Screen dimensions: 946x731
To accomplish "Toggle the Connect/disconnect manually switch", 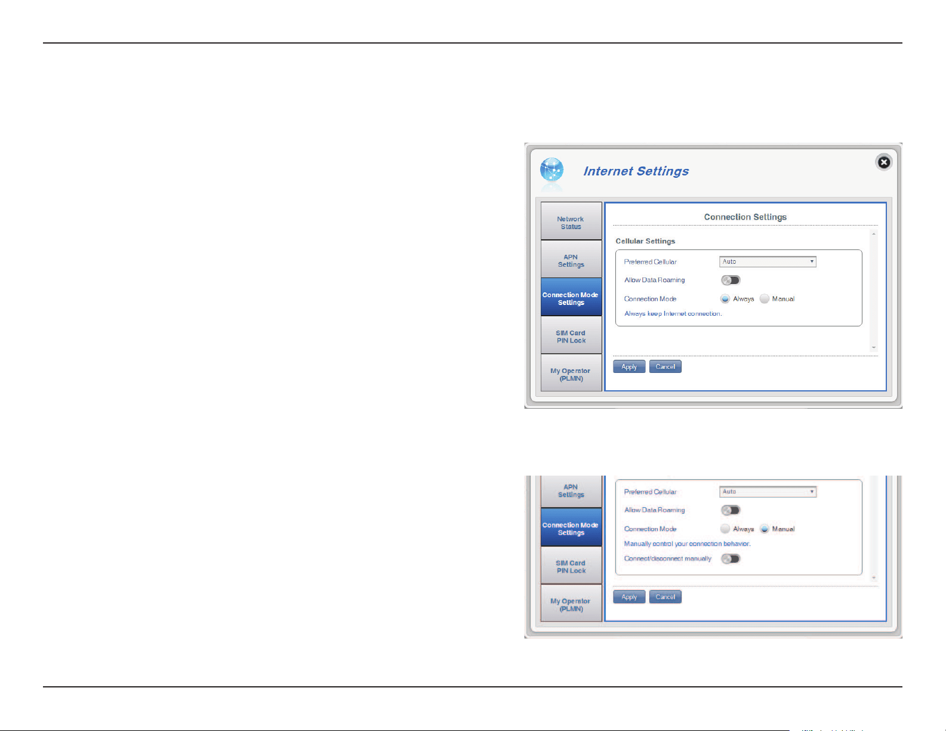I will coord(731,559).
